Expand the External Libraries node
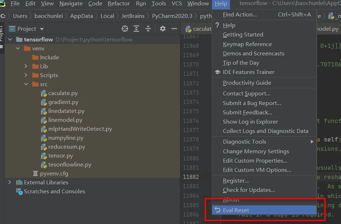The width and height of the screenshot is (341, 224). [10, 182]
